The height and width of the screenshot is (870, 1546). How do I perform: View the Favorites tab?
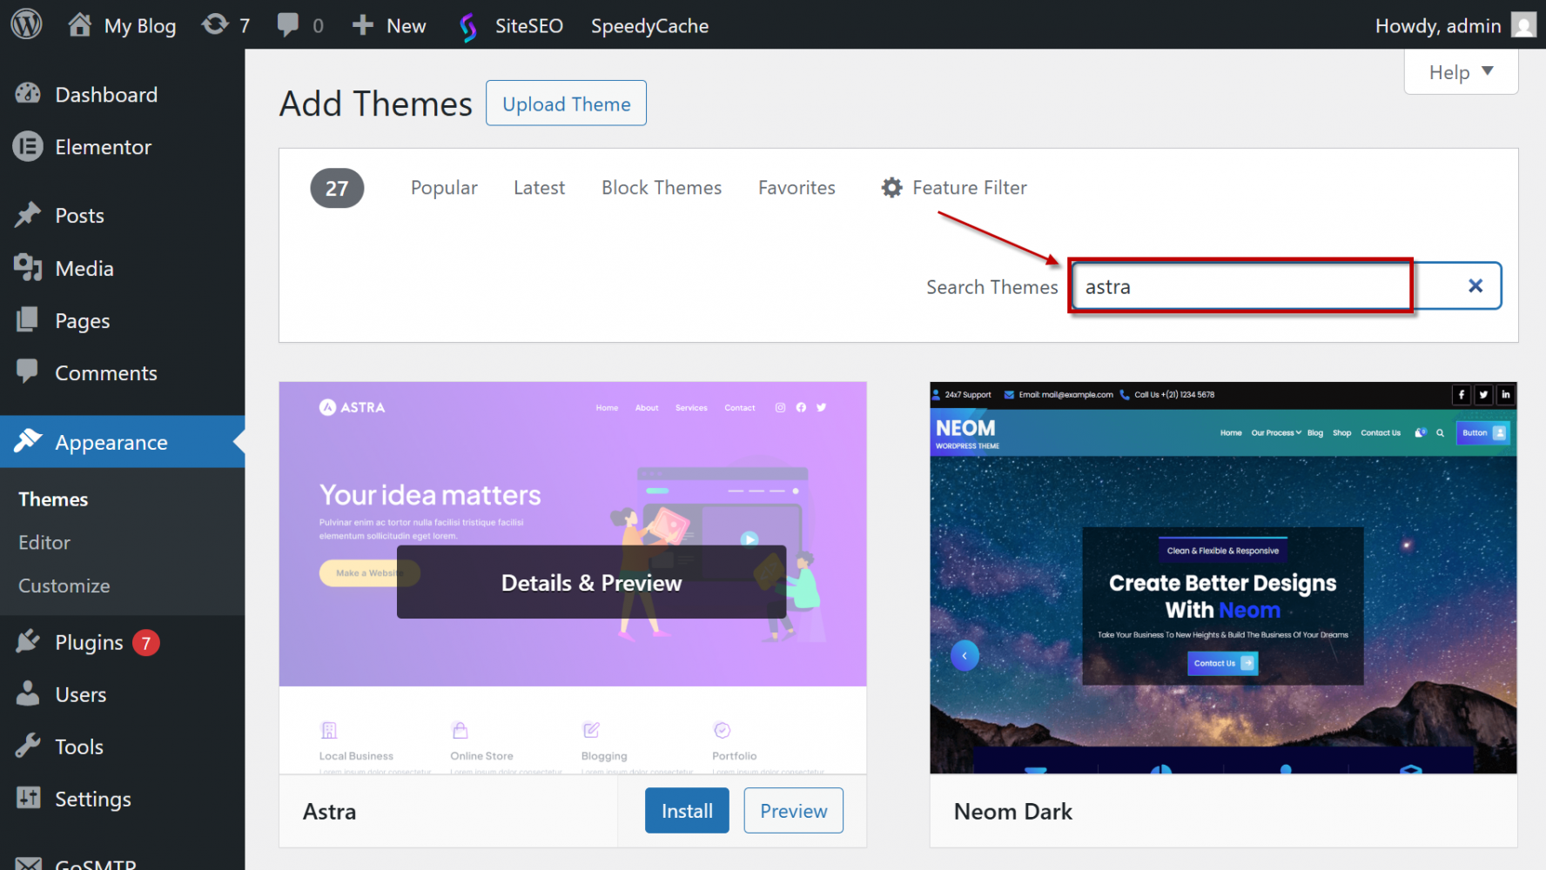(796, 188)
